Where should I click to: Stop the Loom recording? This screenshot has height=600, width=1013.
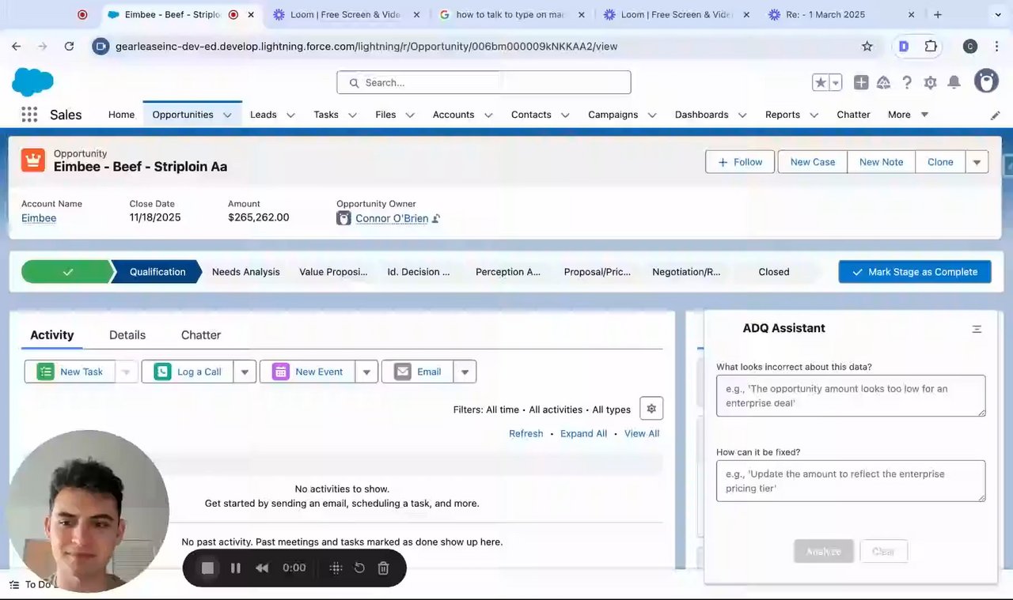[x=207, y=568]
